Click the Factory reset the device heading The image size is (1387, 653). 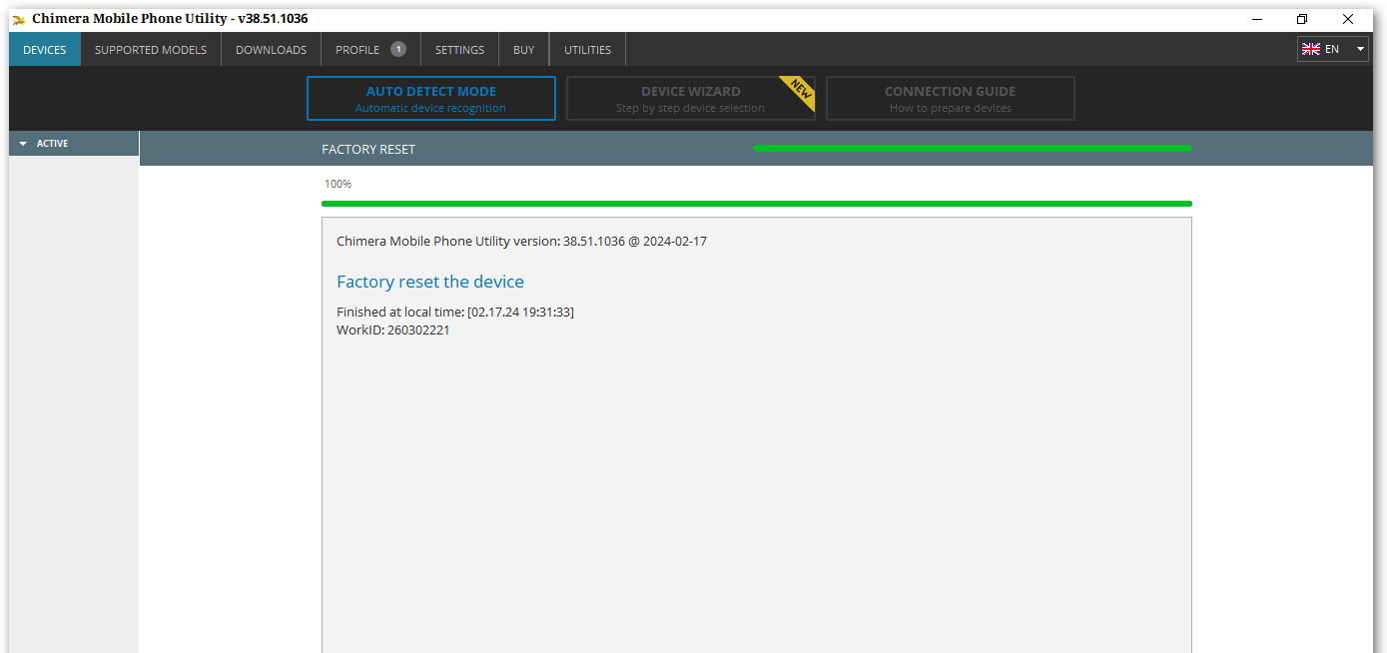pyautogui.click(x=430, y=282)
